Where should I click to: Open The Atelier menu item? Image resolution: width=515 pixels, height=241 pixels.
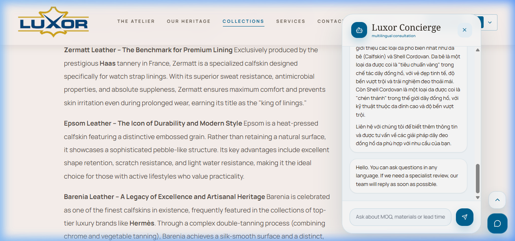tap(136, 21)
